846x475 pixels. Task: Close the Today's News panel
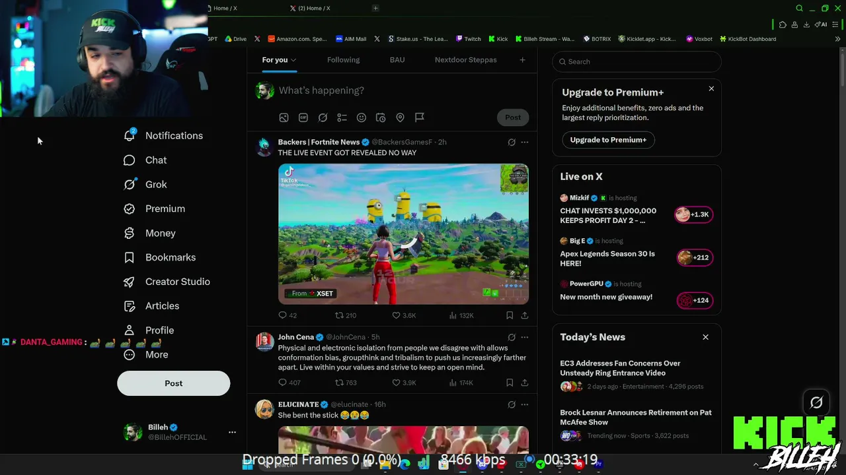click(x=705, y=337)
